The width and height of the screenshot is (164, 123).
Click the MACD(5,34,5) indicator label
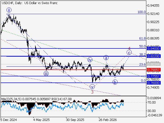click(x=11, y=99)
